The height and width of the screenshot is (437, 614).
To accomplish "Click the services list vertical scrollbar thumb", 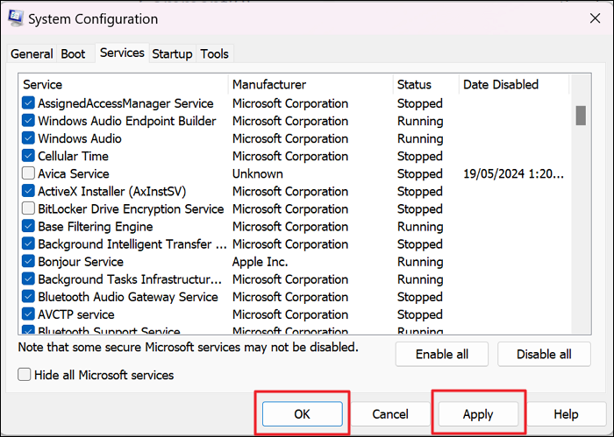I will click(x=580, y=115).
